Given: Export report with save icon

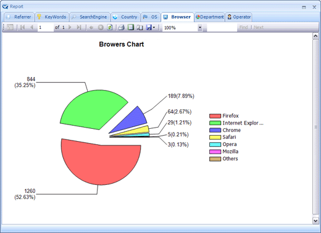Looking at the screenshot, I should click(x=149, y=27).
